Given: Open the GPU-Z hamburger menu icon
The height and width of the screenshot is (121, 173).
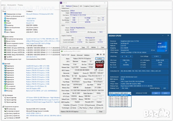Looking at the screenshot, I should click(x=104, y=55).
